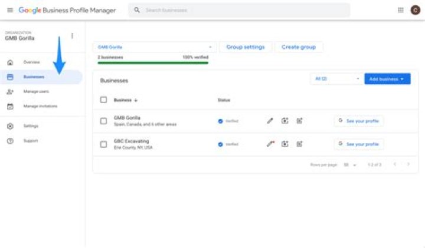Click the verified badge for GMB Gorilla

coord(220,121)
